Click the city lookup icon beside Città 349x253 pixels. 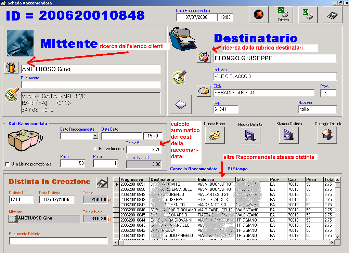coord(204,91)
